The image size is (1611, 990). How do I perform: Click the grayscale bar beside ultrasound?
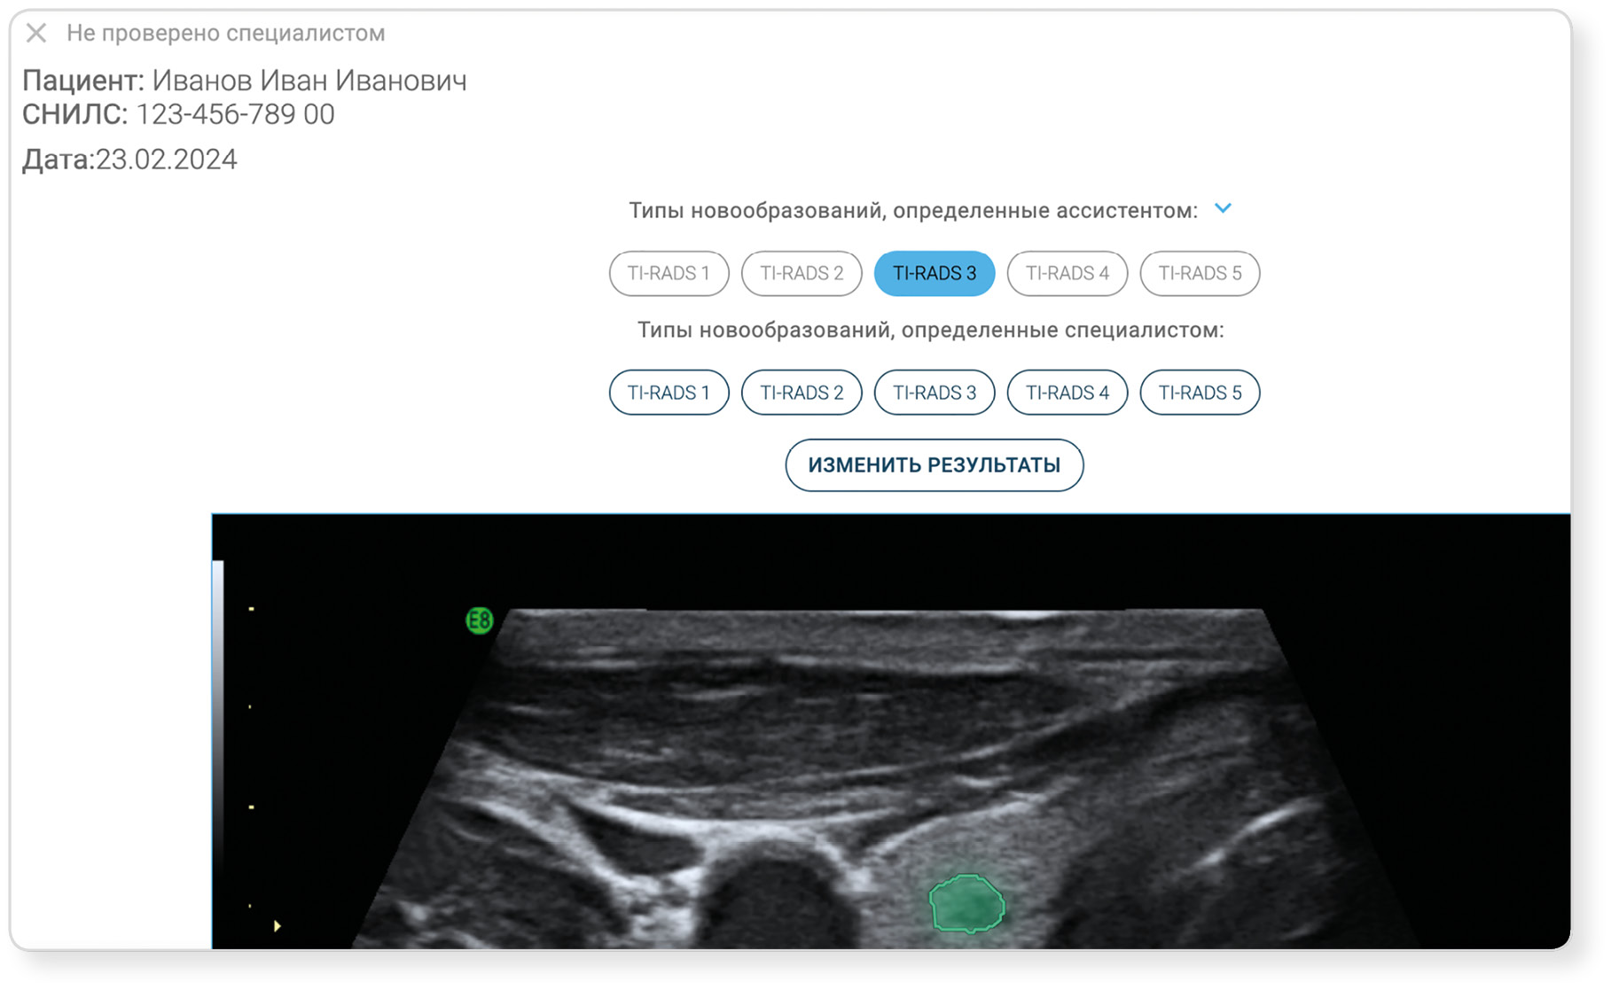coord(218,753)
